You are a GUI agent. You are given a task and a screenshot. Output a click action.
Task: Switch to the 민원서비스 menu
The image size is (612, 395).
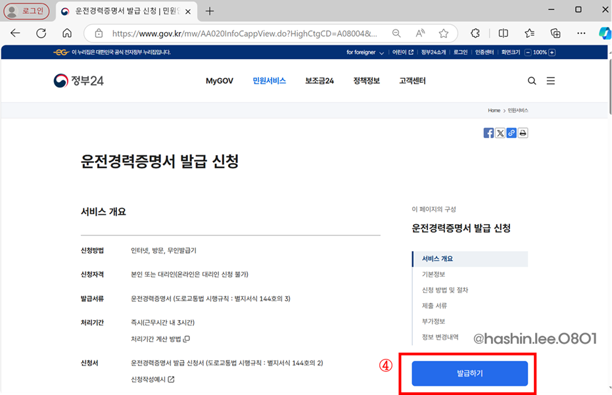point(269,80)
